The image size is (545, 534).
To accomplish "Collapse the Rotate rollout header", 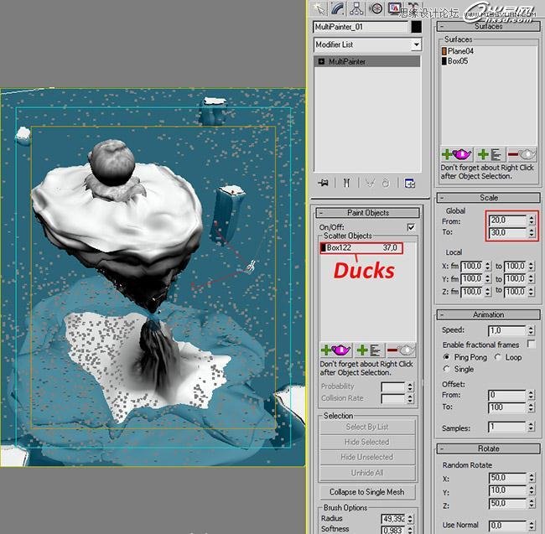I will (488, 448).
